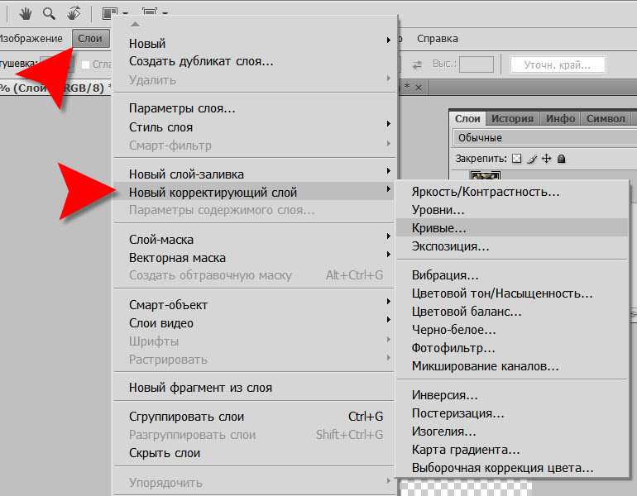Viewport: 637px width, 496px height.
Task: Click the swap width and height arrows icon
Action: [x=417, y=64]
